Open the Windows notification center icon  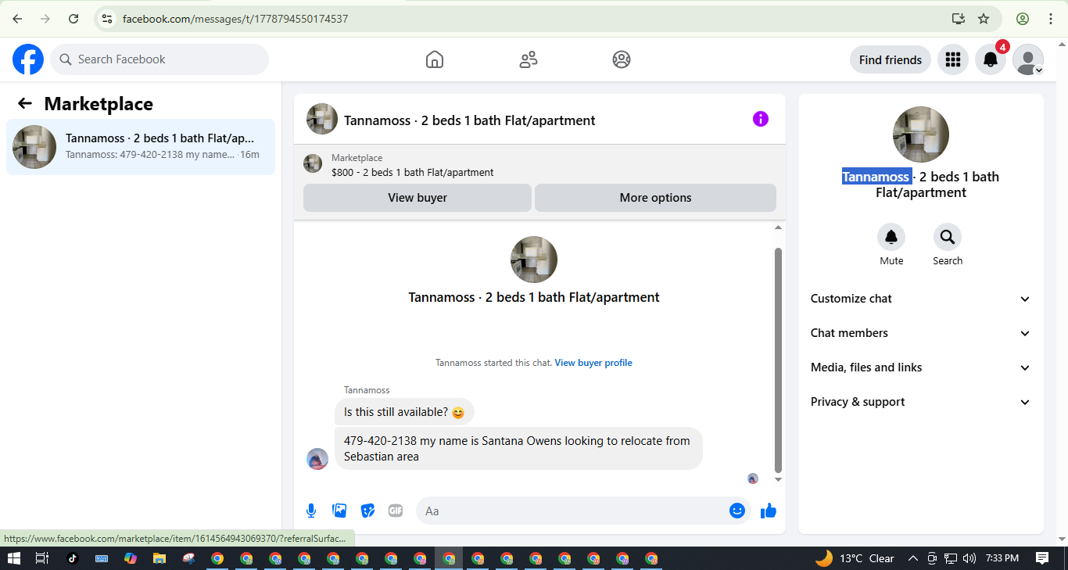tap(1041, 558)
